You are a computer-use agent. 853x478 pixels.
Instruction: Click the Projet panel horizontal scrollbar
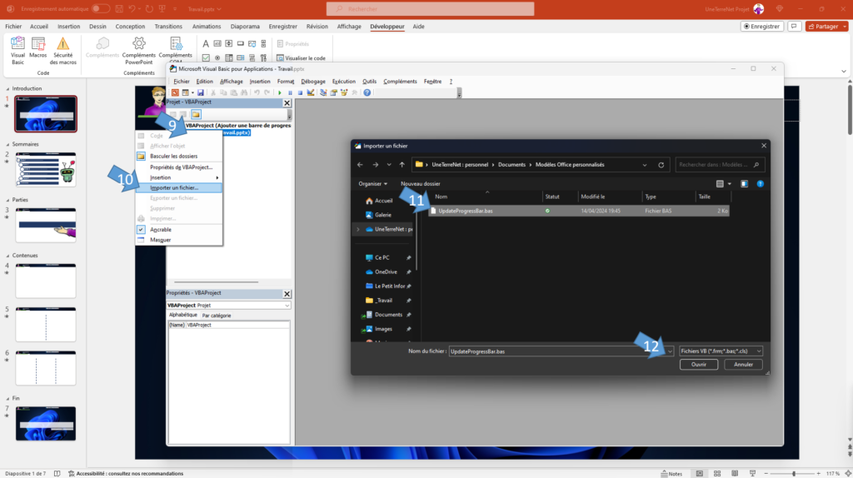pos(216,282)
